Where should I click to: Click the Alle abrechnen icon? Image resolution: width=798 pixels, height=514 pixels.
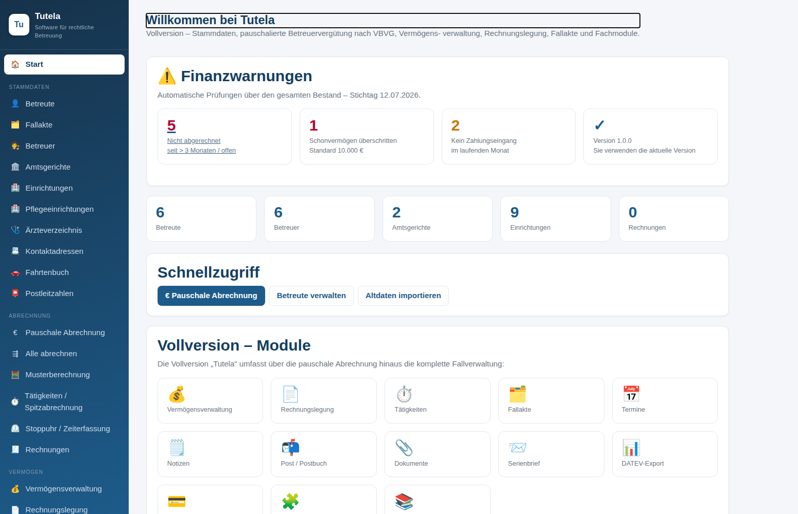15,353
